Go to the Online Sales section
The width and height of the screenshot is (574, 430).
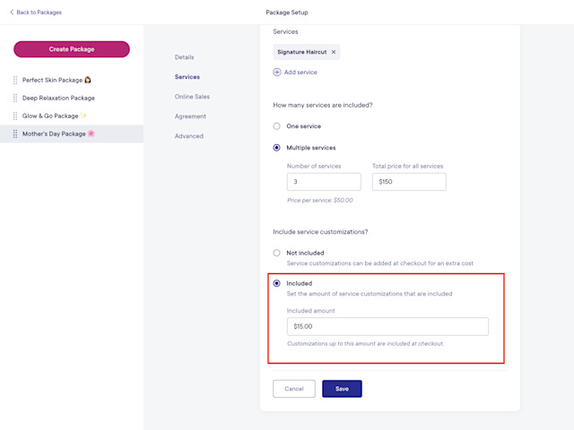[192, 97]
